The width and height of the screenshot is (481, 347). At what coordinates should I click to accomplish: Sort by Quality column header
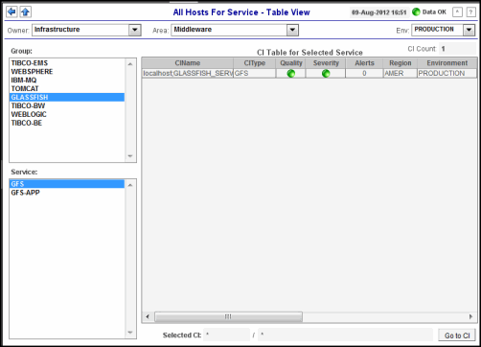[291, 63]
